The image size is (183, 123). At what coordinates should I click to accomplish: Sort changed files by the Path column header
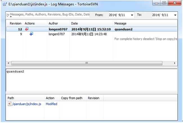coord(25,98)
